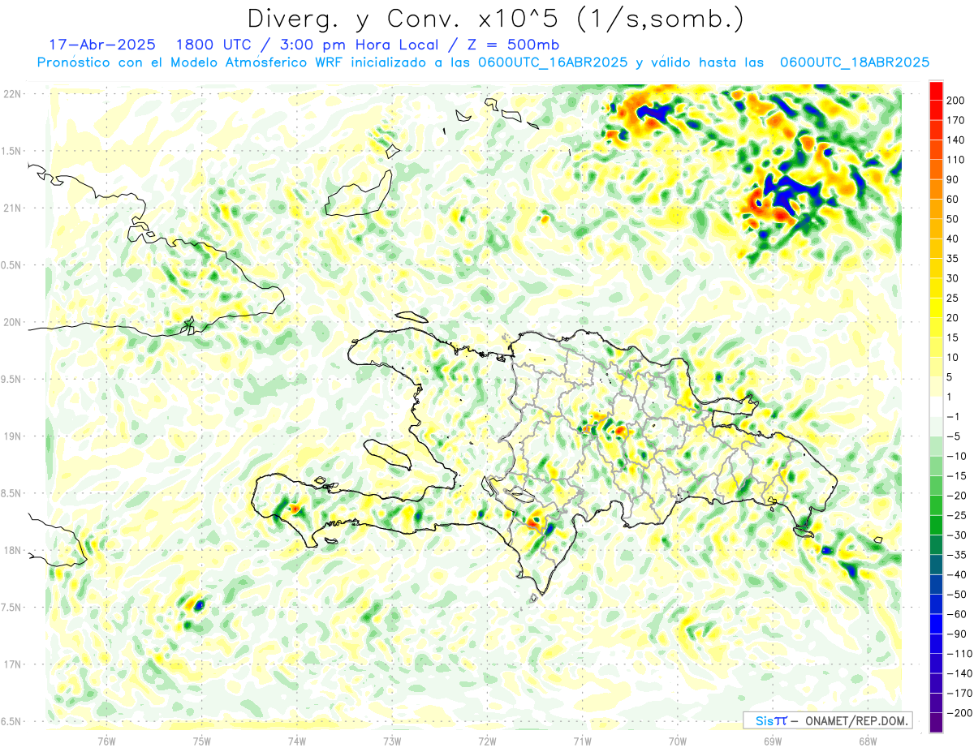Click the positive '90' color scale value

pyautogui.click(x=953, y=179)
